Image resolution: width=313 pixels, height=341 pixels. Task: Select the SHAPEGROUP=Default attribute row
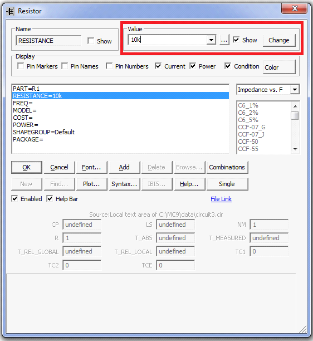pyautogui.click(x=121, y=132)
